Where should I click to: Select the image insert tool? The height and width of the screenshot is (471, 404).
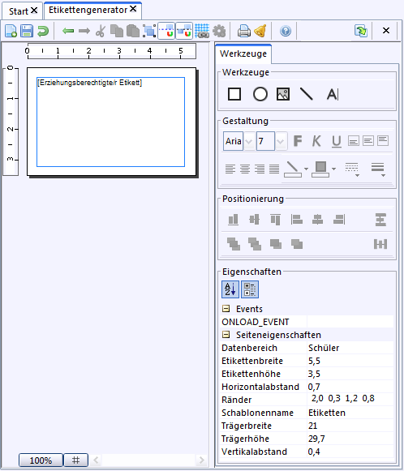click(x=283, y=94)
